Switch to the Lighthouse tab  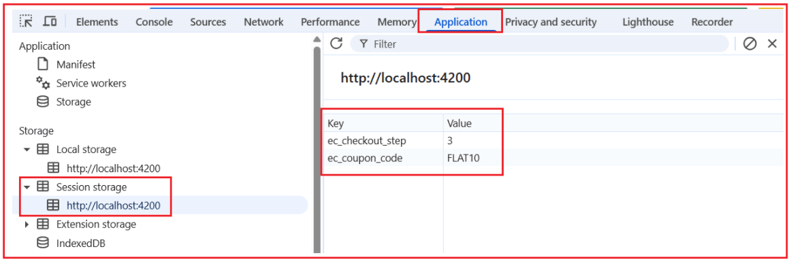pos(648,22)
